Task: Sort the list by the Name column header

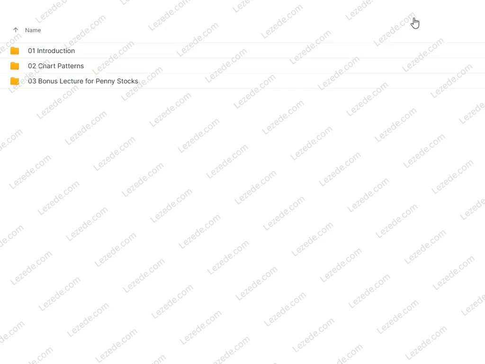Action: (33, 30)
